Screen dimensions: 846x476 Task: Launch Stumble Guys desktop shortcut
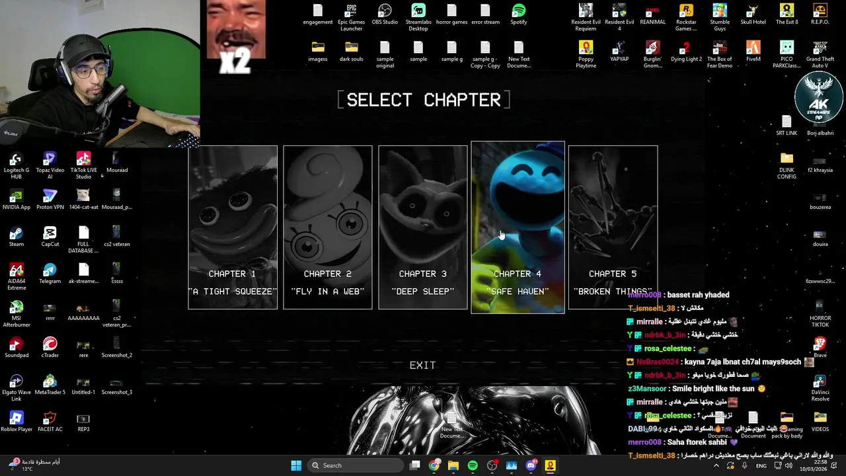[720, 17]
